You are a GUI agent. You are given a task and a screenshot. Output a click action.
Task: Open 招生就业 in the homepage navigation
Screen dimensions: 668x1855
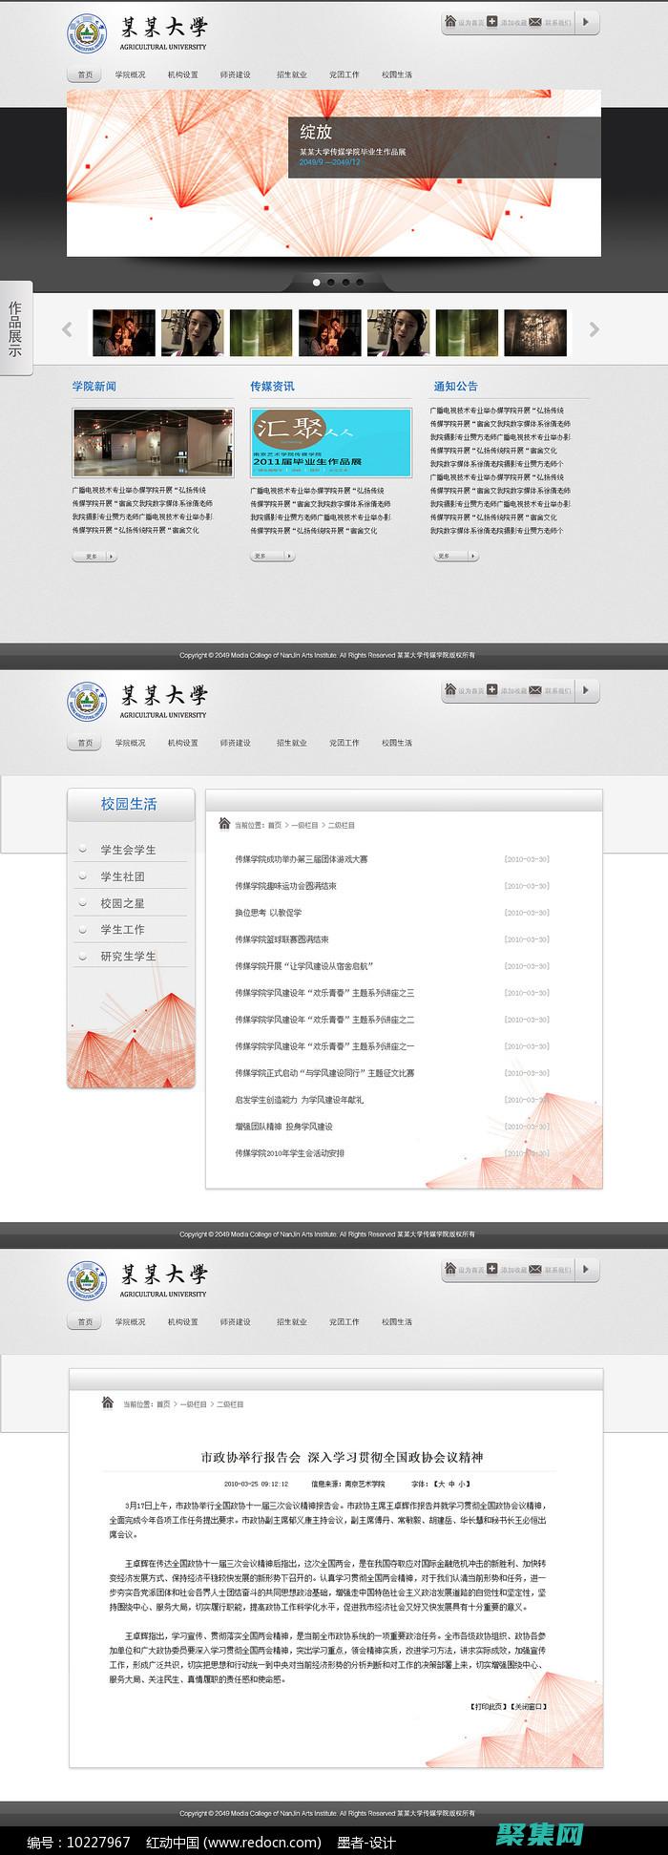(291, 74)
